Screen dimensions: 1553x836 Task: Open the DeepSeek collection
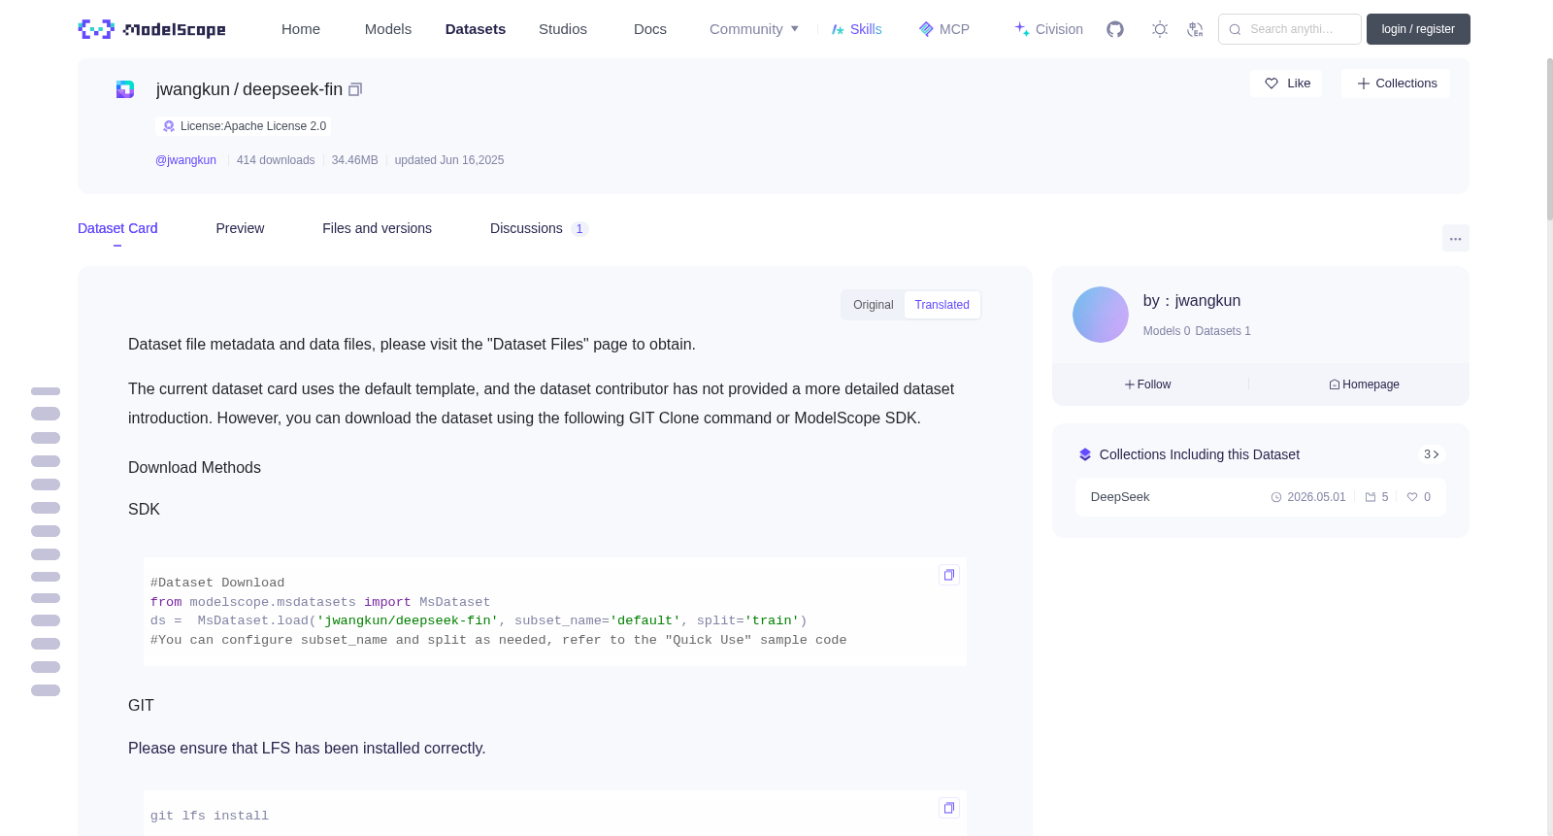pos(1260,497)
